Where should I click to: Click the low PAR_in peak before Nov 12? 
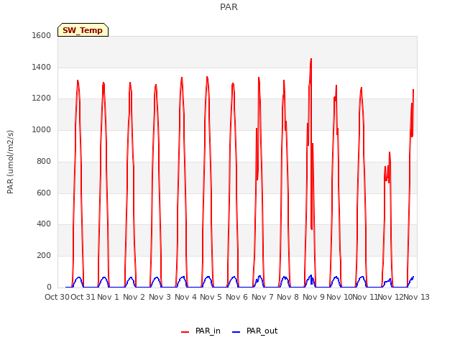390,153
